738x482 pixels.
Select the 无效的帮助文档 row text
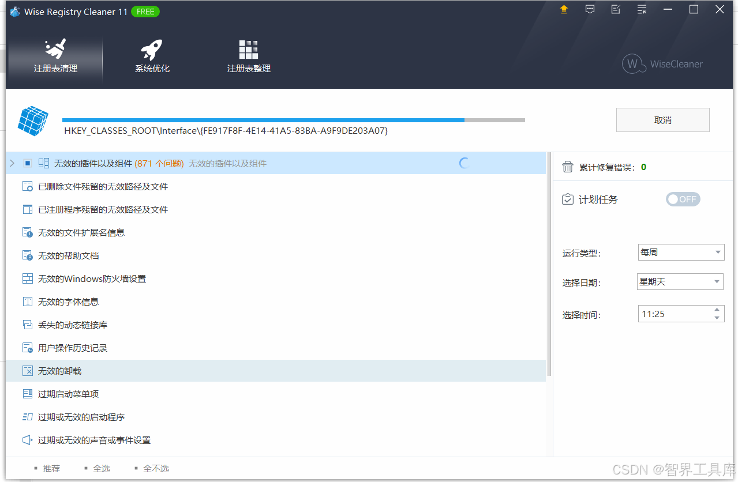point(68,255)
